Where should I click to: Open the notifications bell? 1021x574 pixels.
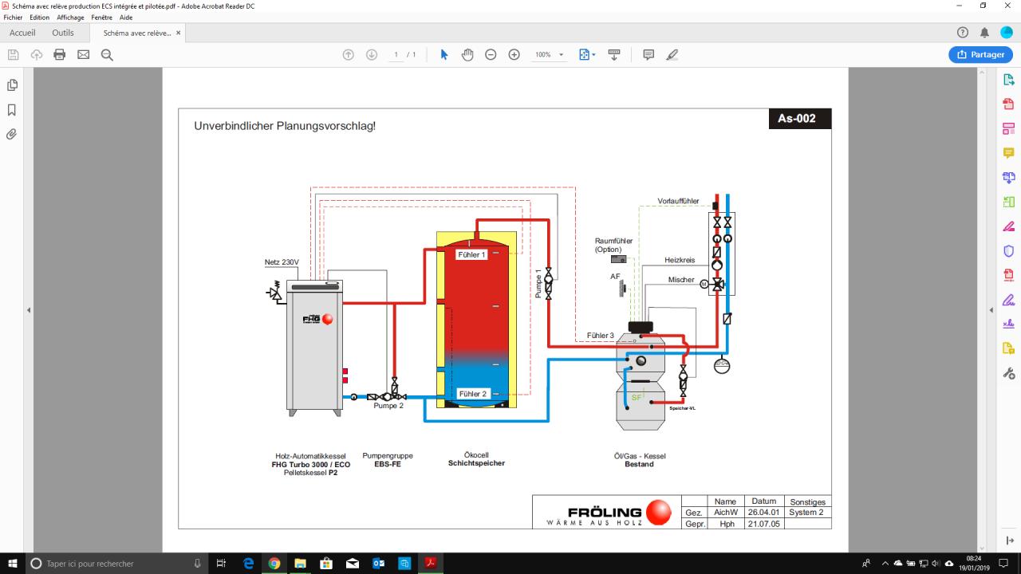click(x=984, y=33)
